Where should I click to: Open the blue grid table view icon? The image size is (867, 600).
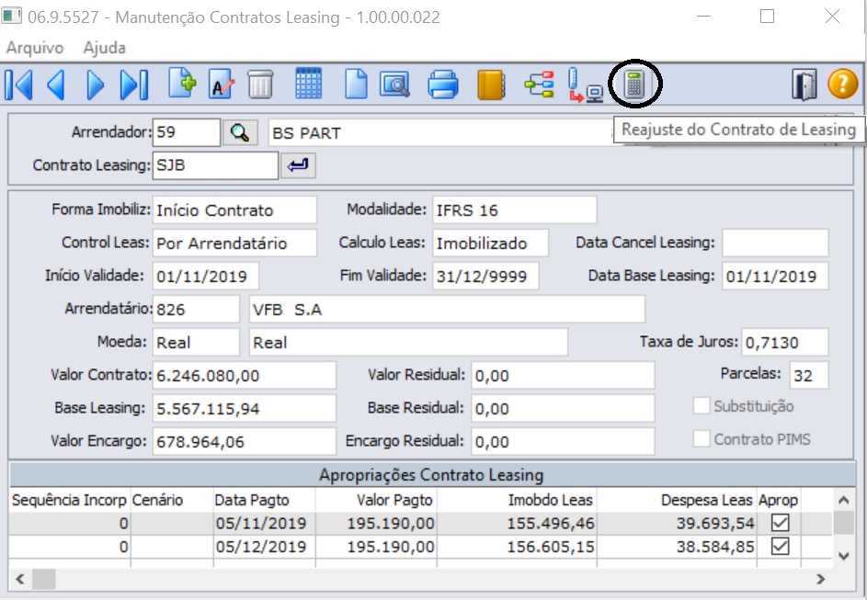tap(309, 84)
